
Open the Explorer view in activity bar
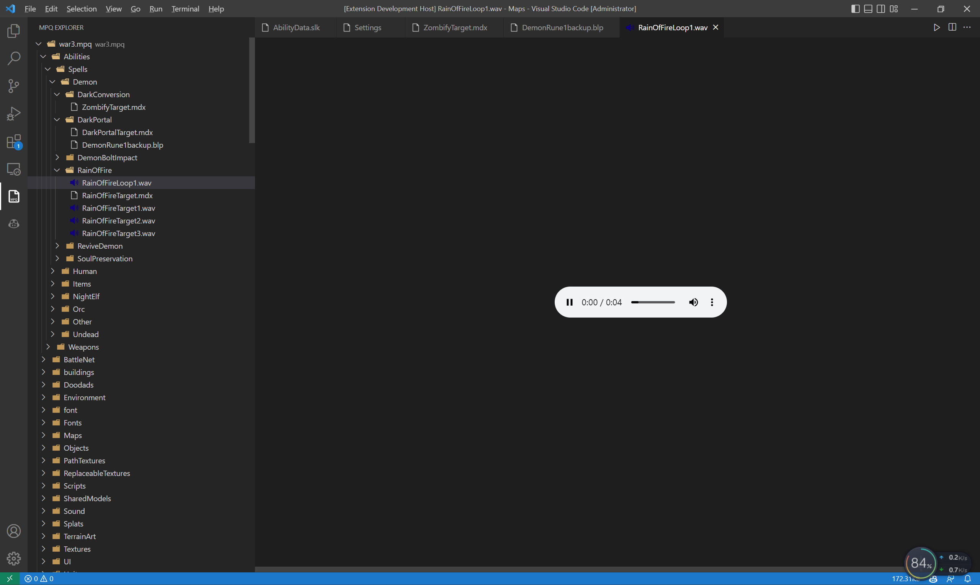[x=14, y=31]
